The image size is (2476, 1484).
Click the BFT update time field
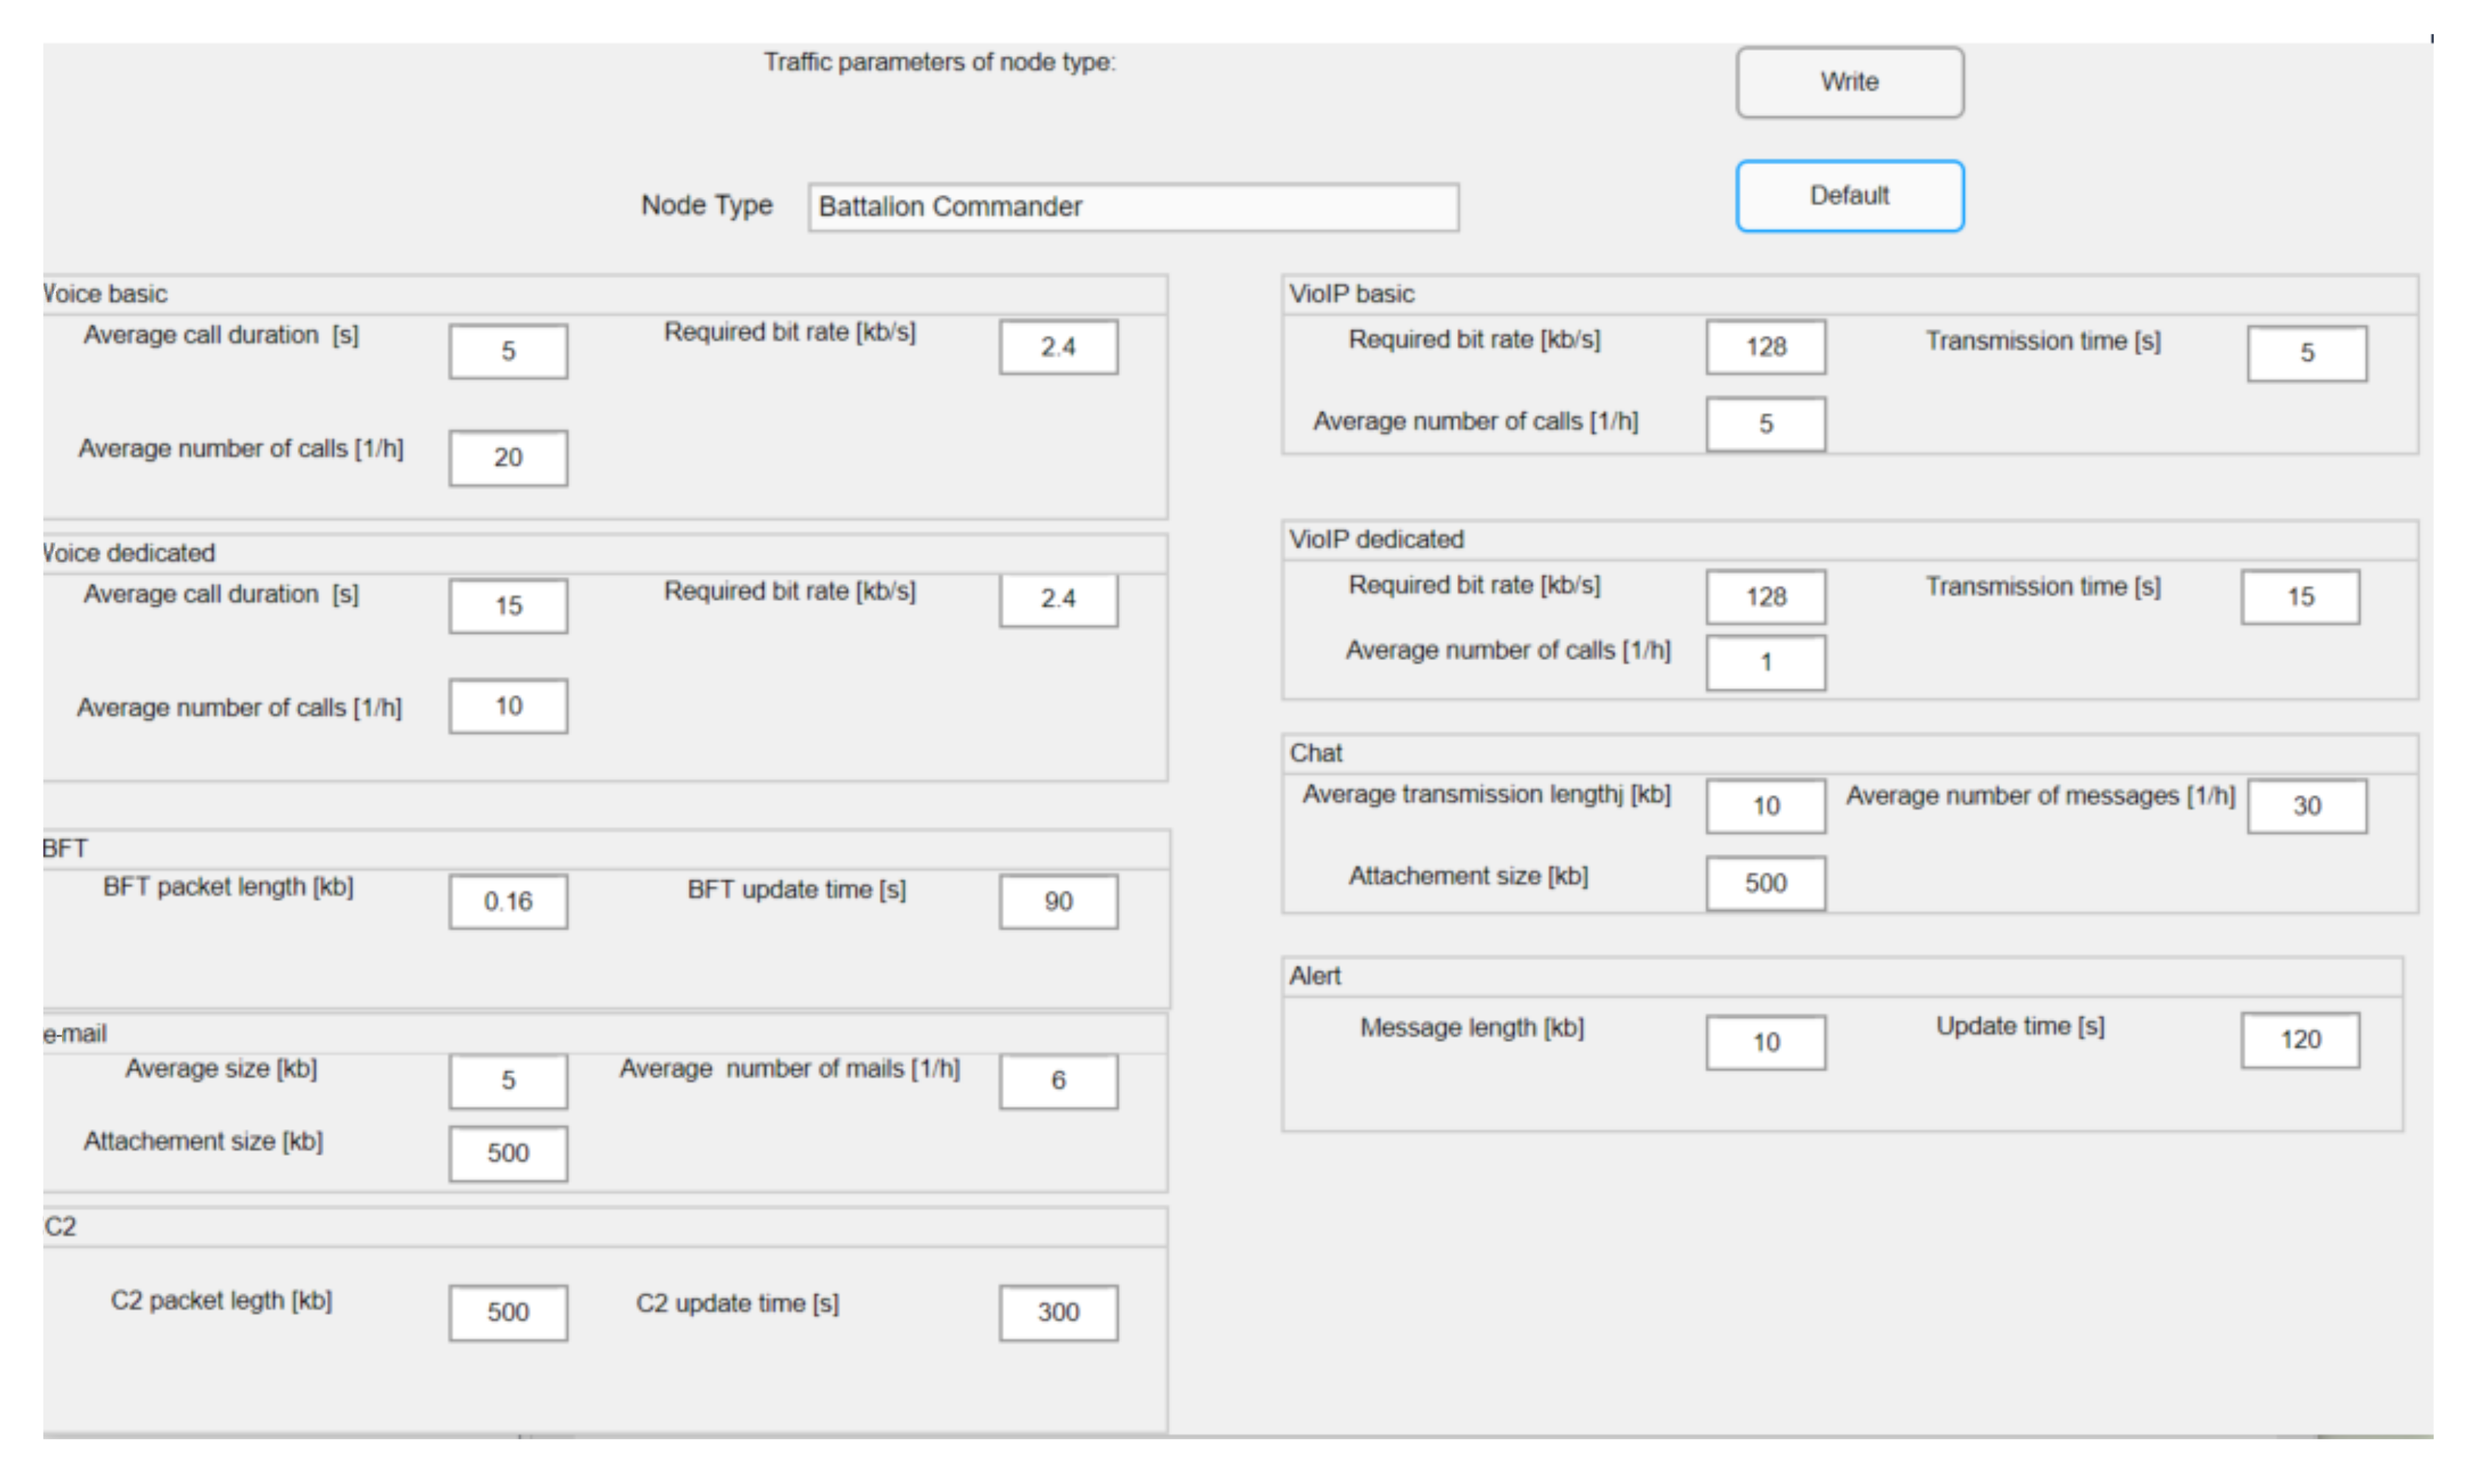1058,901
